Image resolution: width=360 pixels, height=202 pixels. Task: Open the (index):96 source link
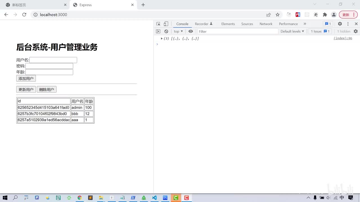343,38
